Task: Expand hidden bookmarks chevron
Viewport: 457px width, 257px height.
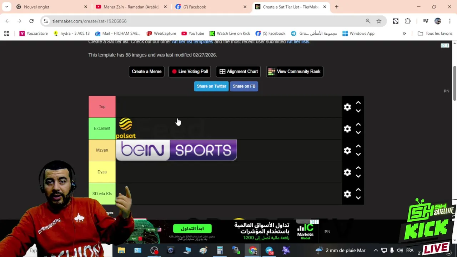Action: point(404,33)
